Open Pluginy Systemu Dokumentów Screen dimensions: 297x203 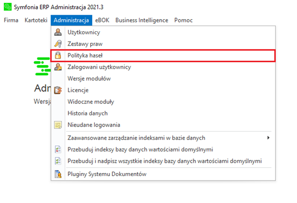point(163,174)
